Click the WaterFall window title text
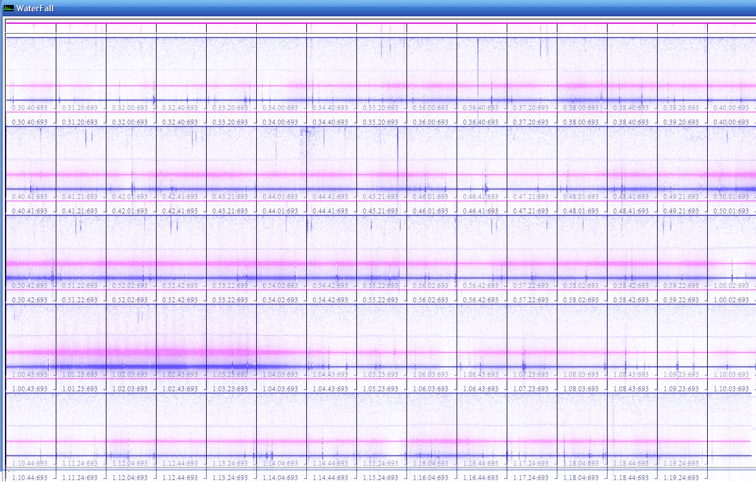This screenshot has height=482, width=756. pyautogui.click(x=36, y=8)
